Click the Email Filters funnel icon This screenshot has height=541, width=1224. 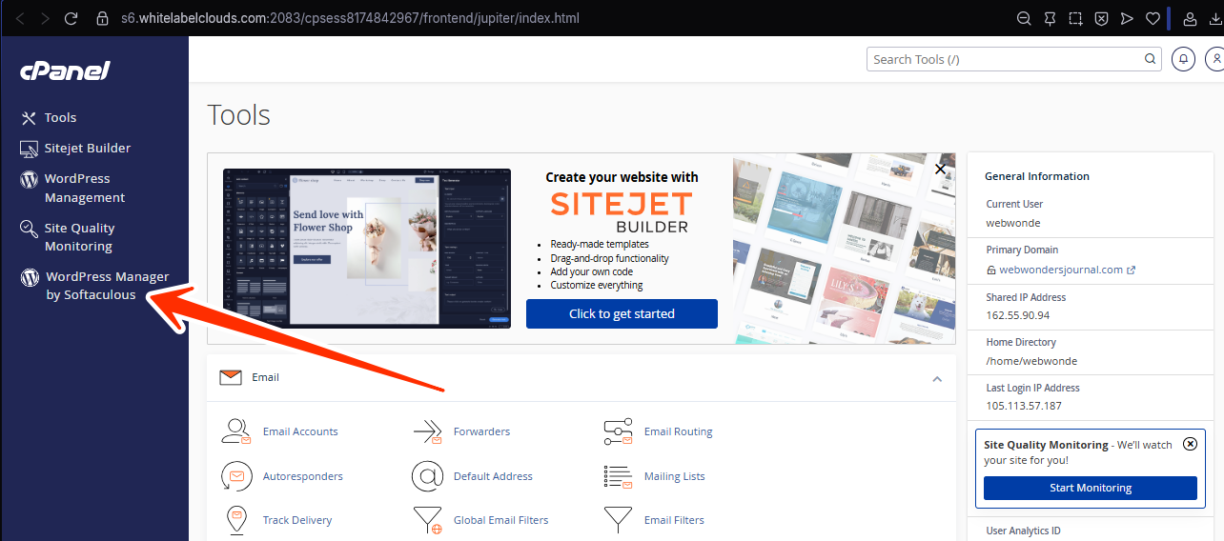pos(619,520)
